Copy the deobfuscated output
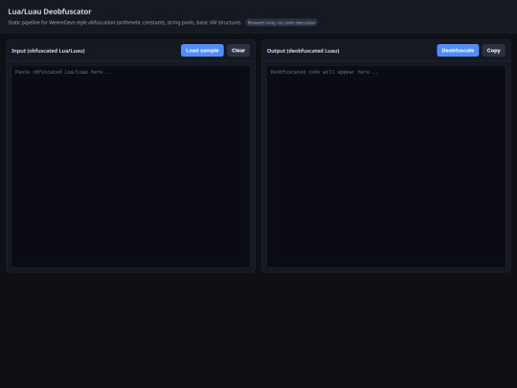 [x=493, y=51]
